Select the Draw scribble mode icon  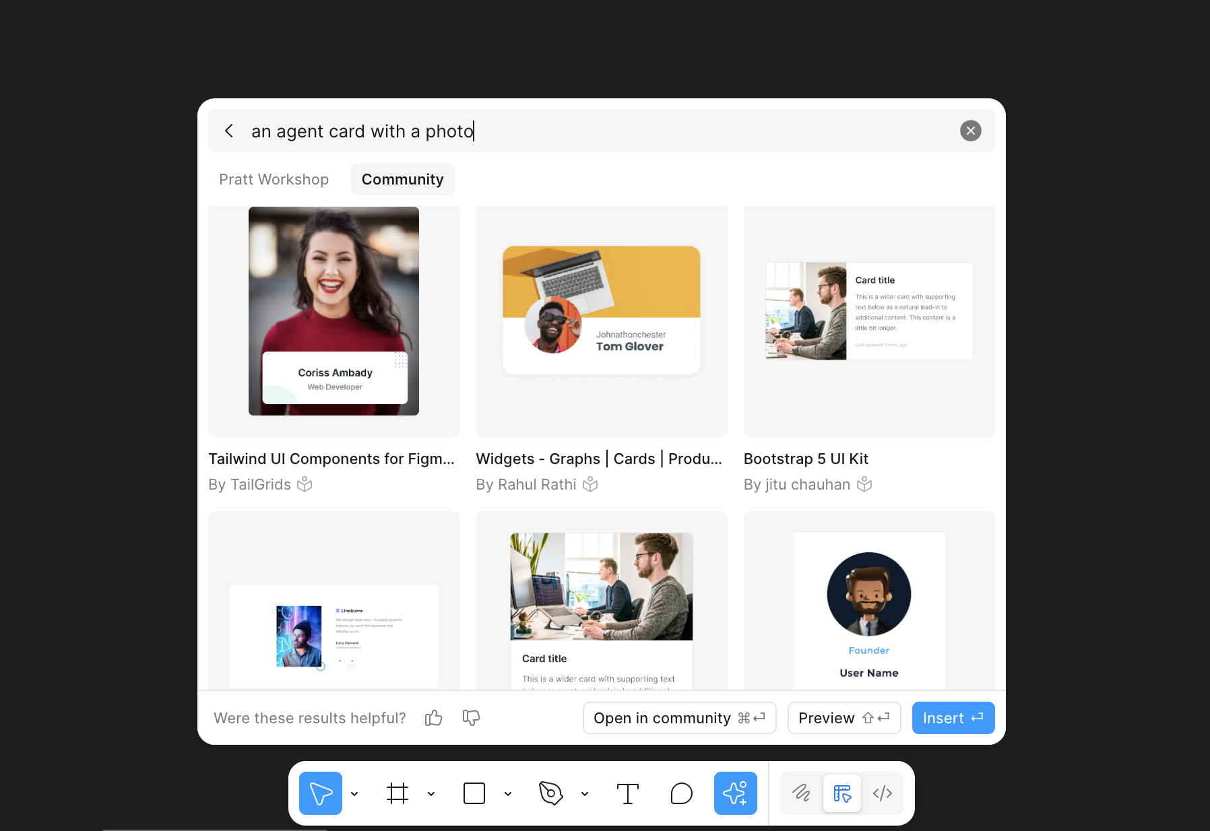pos(801,793)
